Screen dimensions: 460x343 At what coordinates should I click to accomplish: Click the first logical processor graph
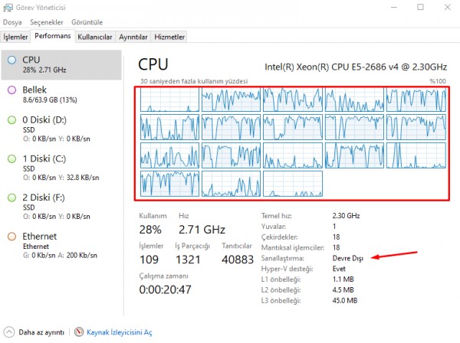click(x=169, y=100)
